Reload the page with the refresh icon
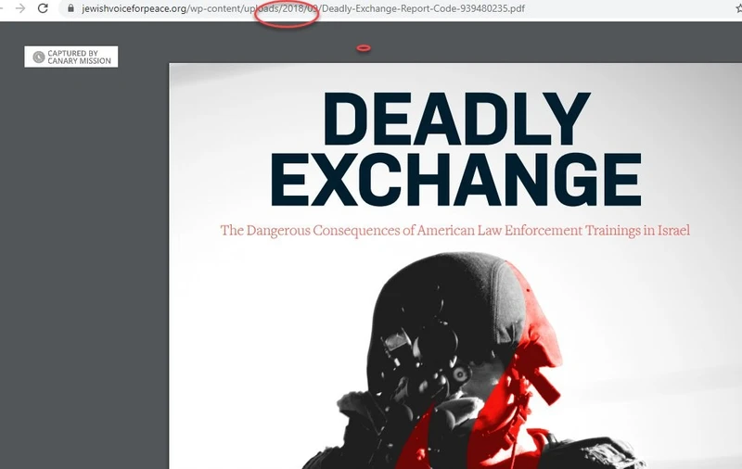This screenshot has width=742, height=469. tap(43, 8)
